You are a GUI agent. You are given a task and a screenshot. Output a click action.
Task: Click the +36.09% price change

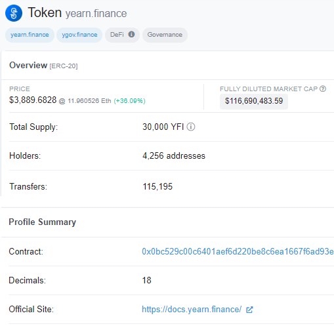[x=129, y=101]
